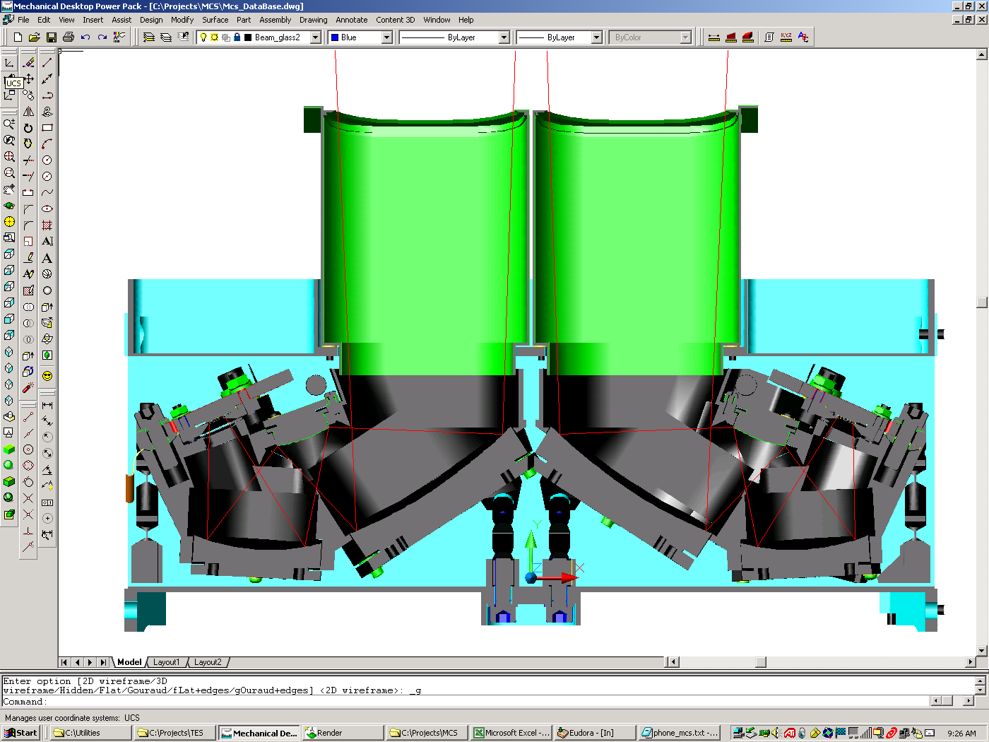989x742 pixels.
Task: Select the Line draw tool
Action: pos(47,63)
